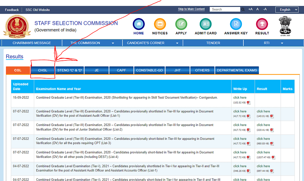
Task: Open SSC Old Website link
Action: coord(38,10)
